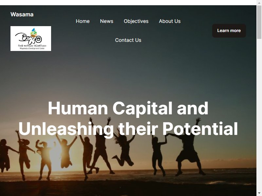Viewport: 262px width, 196px height.
Task: Select Contact Us in navigation
Action: pyautogui.click(x=128, y=40)
